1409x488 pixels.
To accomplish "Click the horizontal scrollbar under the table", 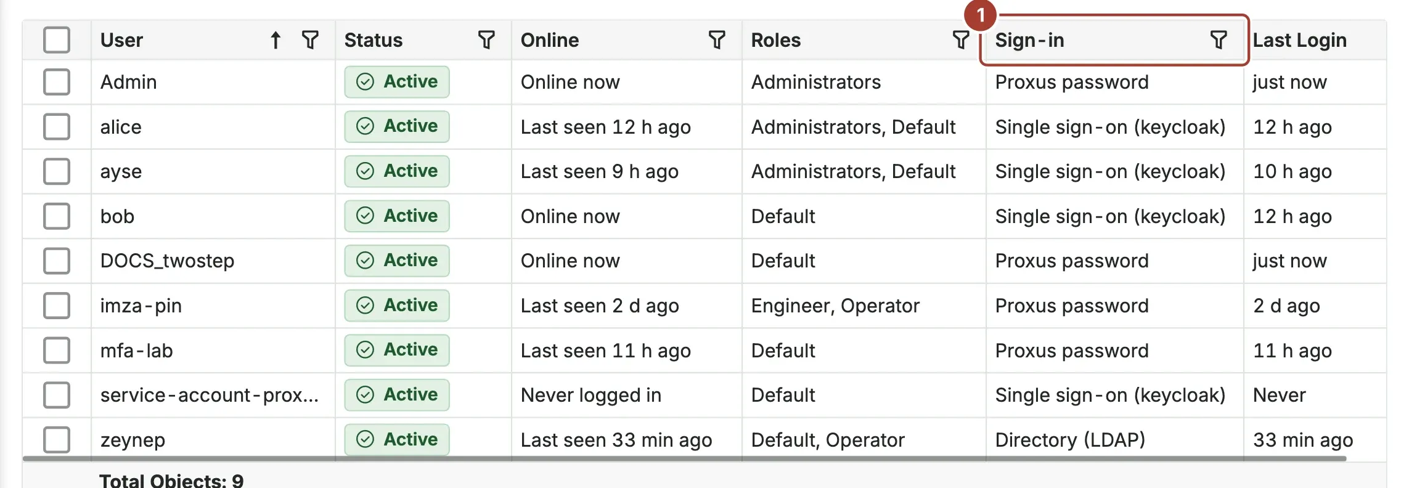I will [x=684, y=459].
